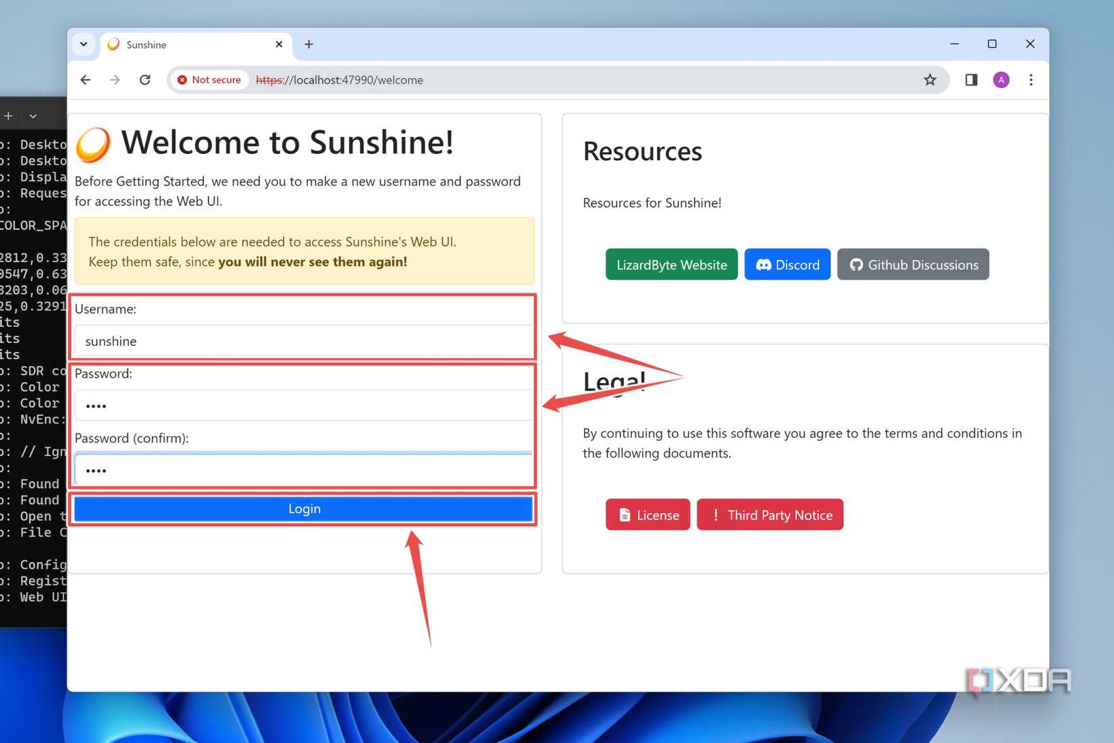
Task: Open the LizardByte Website link
Action: coord(671,265)
